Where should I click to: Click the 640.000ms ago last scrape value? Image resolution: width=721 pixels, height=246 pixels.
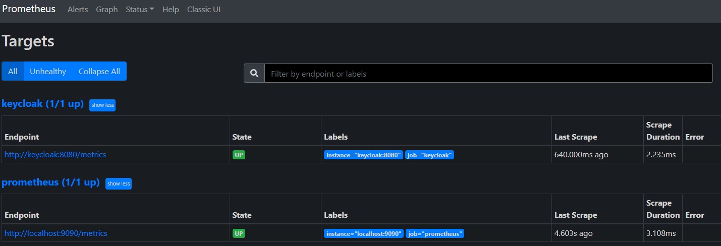tap(581, 155)
